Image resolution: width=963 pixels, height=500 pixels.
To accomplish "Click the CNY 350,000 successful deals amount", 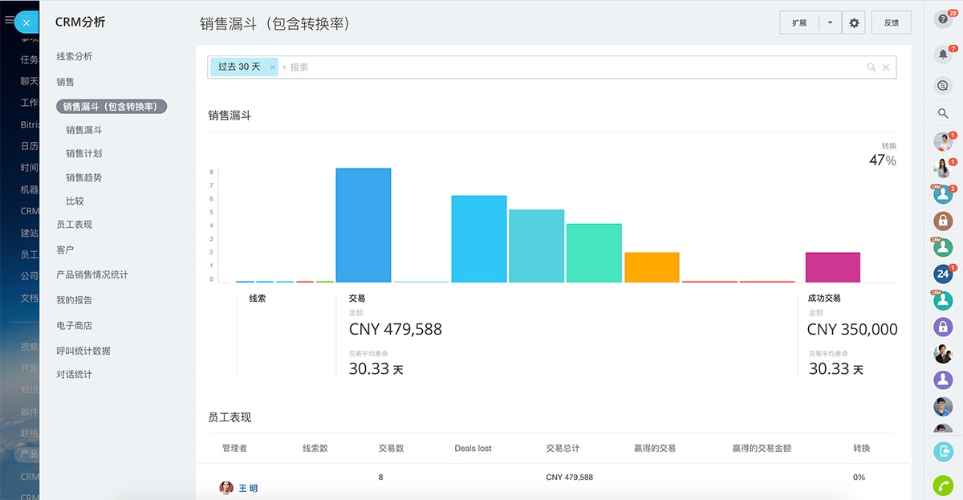I will click(x=852, y=329).
